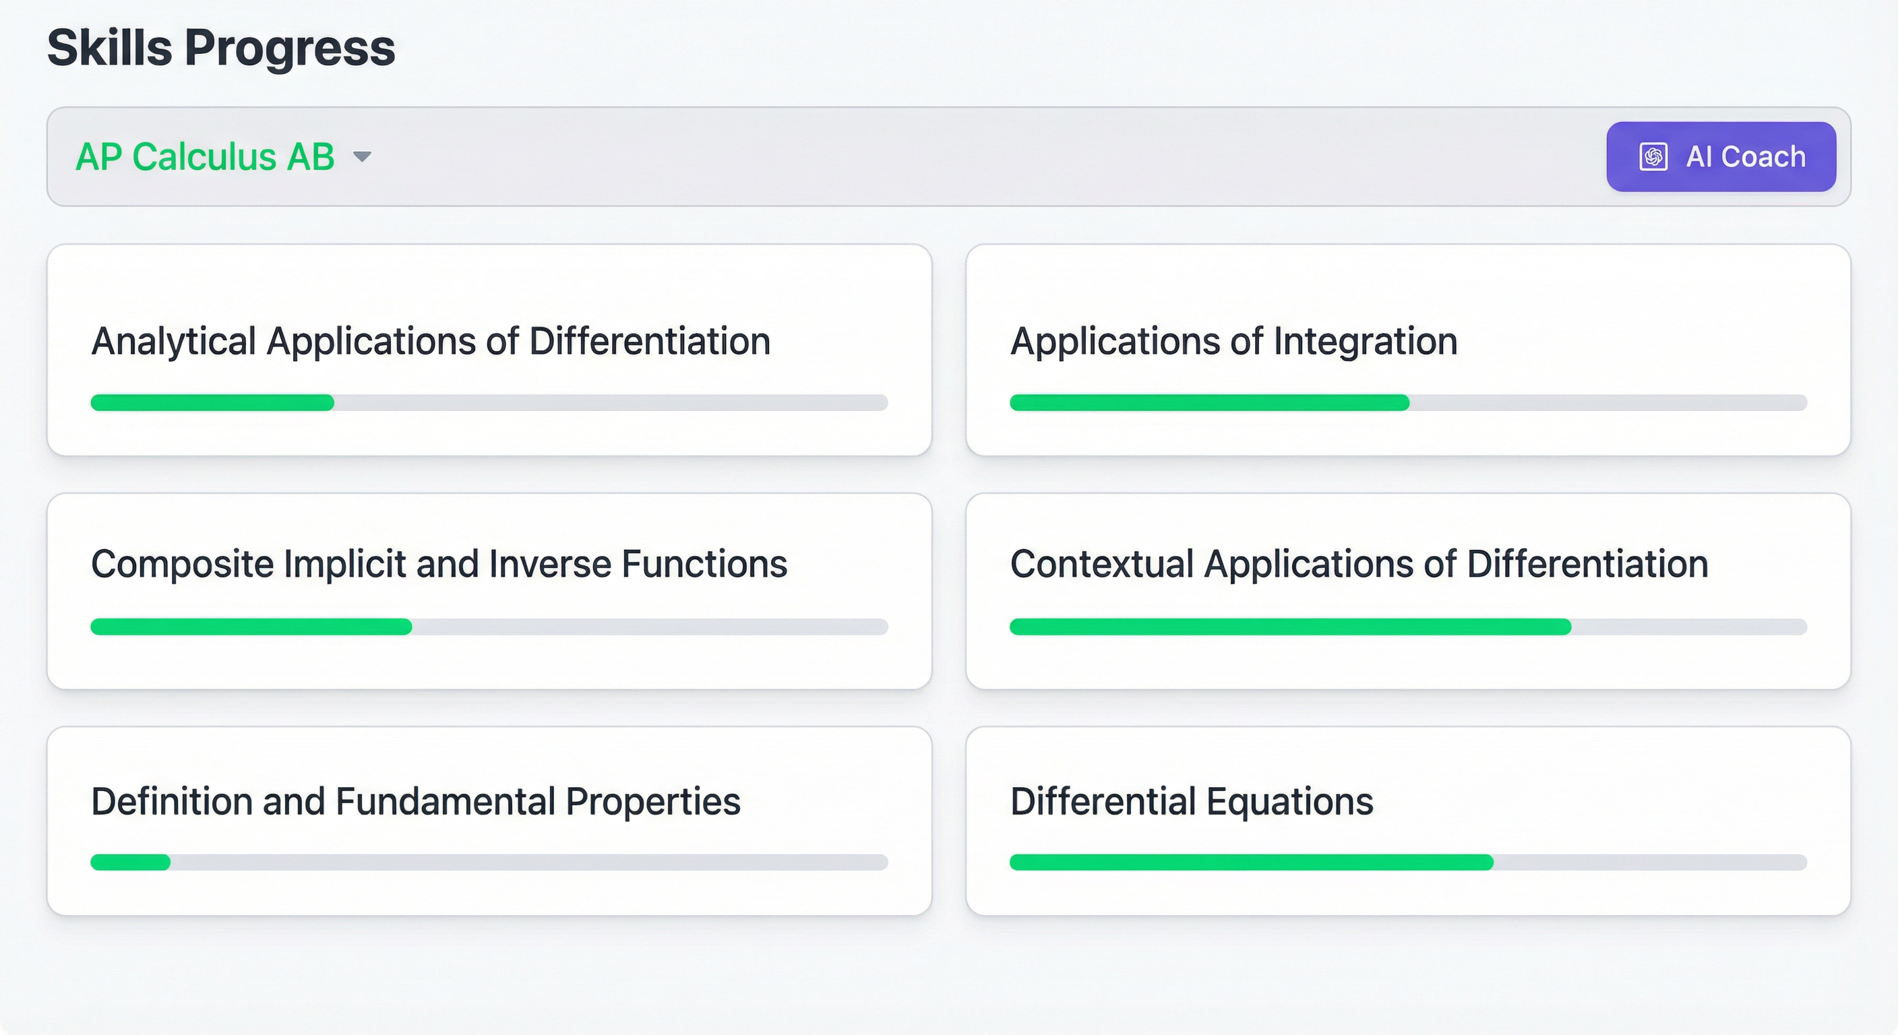
Task: Click the Differential Equations progress bar
Action: [x=1407, y=862]
